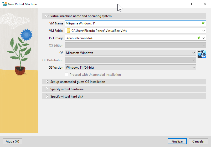Click green checkmark in VM Name field
211x147 pixels.
tap(203, 23)
